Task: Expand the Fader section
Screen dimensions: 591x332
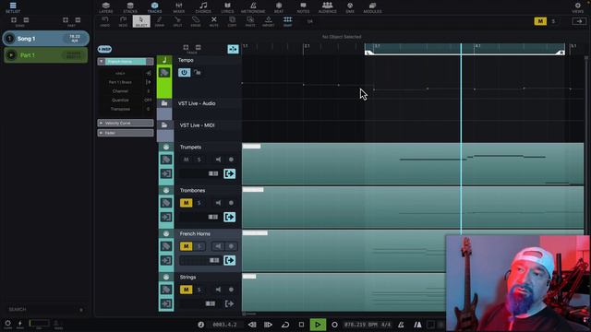Action: pyautogui.click(x=101, y=133)
